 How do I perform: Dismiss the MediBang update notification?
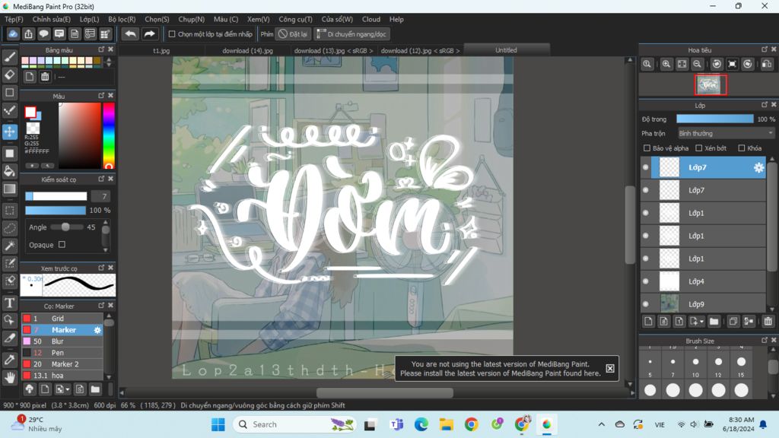click(609, 368)
